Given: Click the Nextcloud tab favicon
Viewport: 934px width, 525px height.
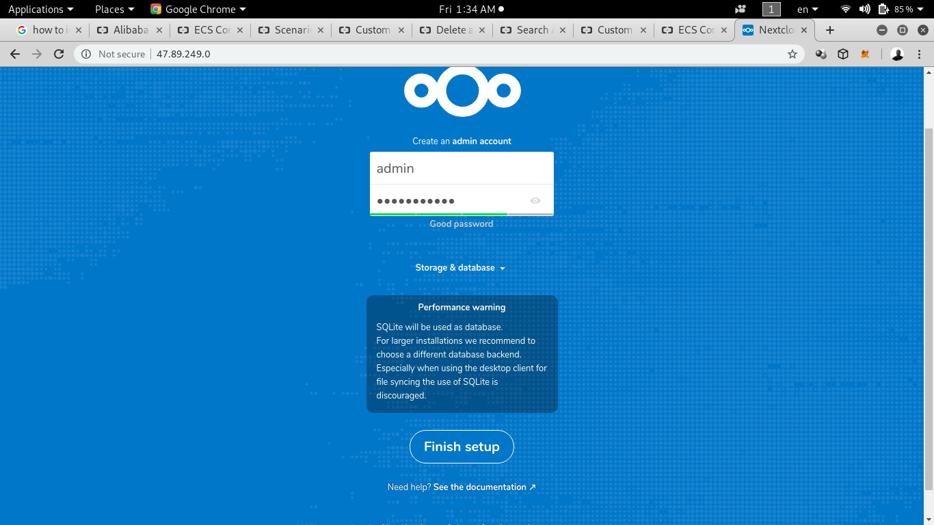Looking at the screenshot, I should click(x=748, y=30).
